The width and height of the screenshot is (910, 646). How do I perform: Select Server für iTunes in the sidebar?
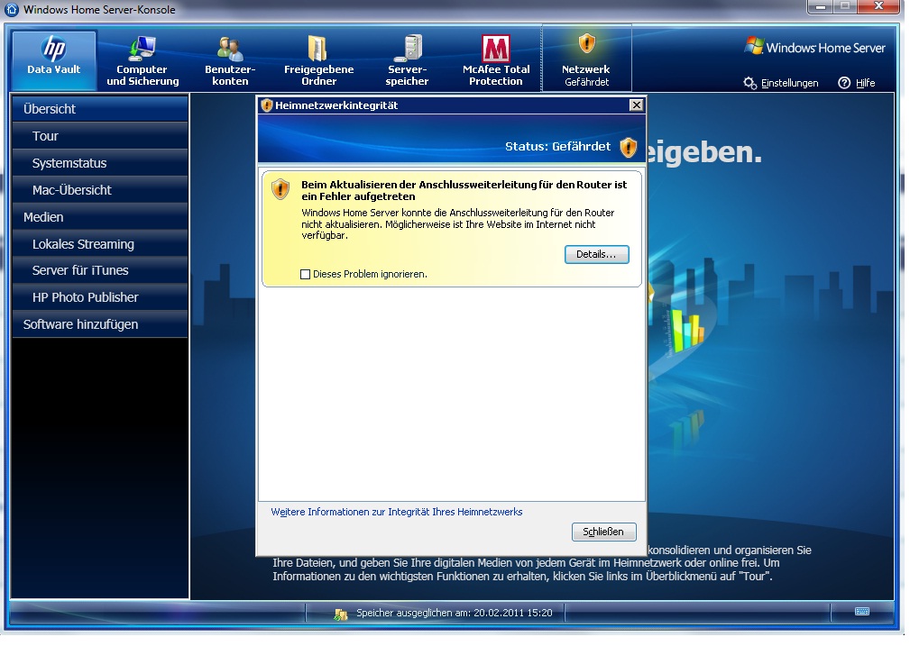[x=100, y=270]
